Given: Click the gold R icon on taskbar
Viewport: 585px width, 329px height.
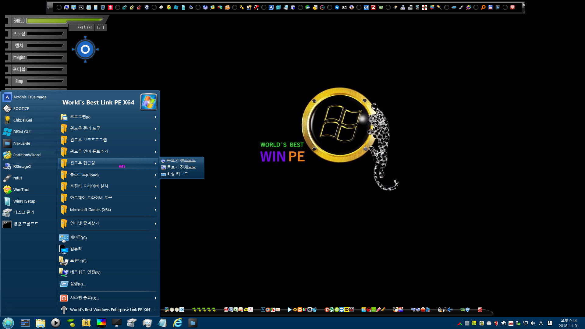Looking at the screenshot, I should (x=86, y=323).
